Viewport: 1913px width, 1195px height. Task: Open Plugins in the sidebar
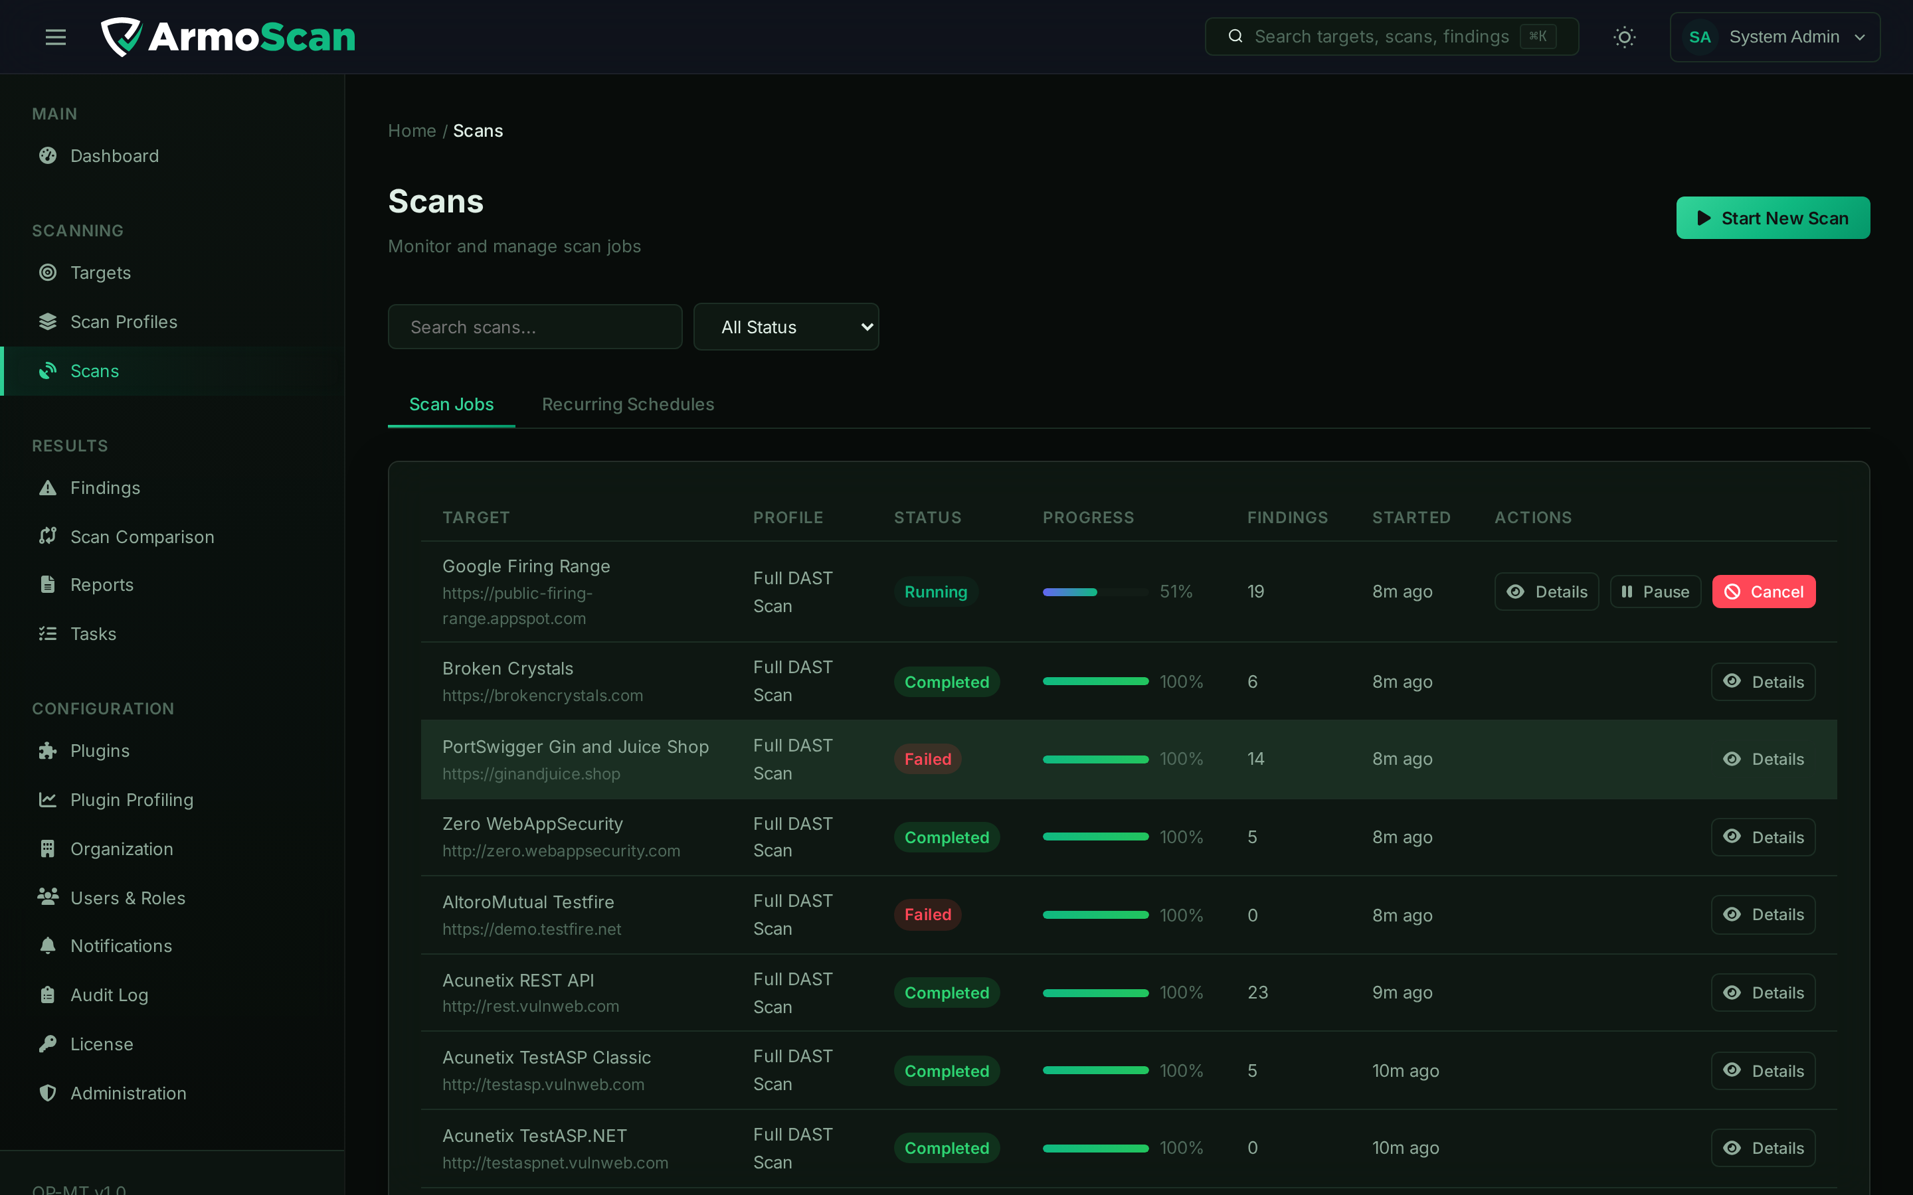[172, 751]
